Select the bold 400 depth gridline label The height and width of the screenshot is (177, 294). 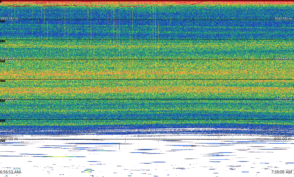click(3, 81)
